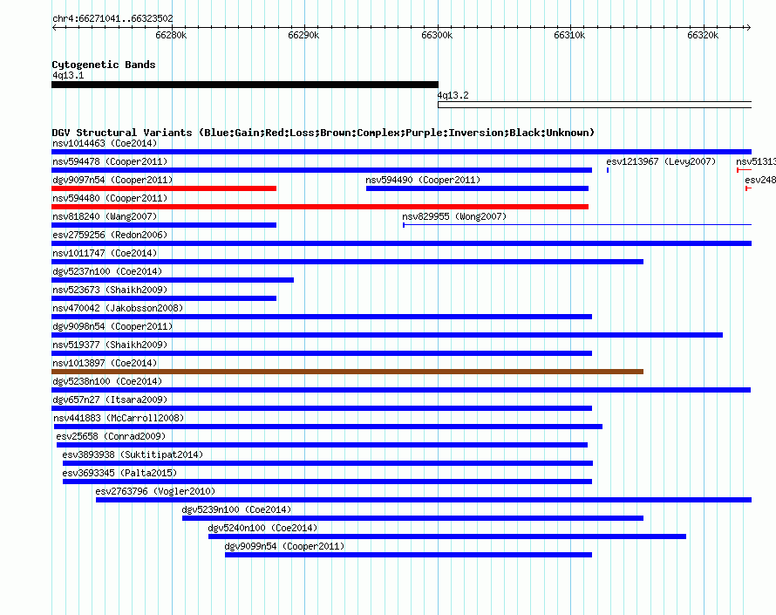Open variant nsv519377 (Shaikh2009) label

[110, 345]
